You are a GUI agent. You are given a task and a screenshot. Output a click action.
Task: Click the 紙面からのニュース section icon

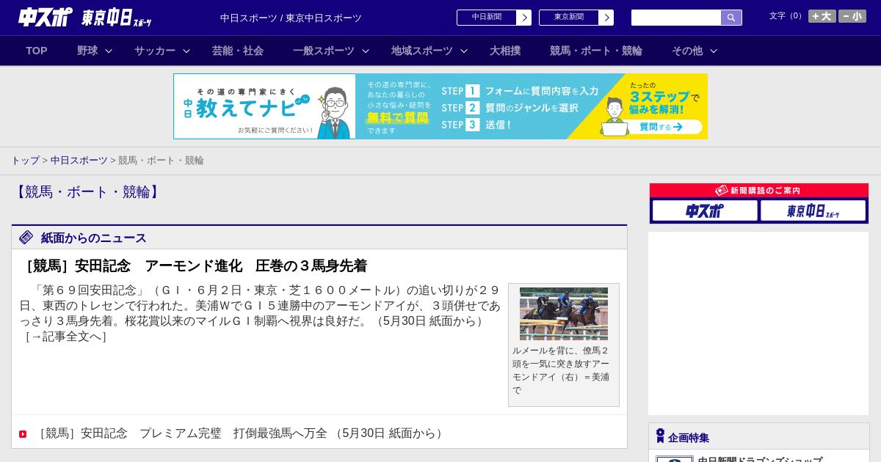pyautogui.click(x=26, y=237)
